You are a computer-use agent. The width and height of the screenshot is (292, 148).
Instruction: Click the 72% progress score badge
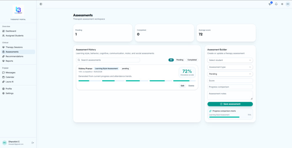[x=187, y=72]
